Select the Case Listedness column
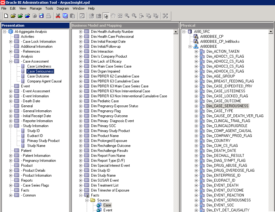Image resolution: width=275 pixels, height=212 pixels. click(x=39, y=66)
